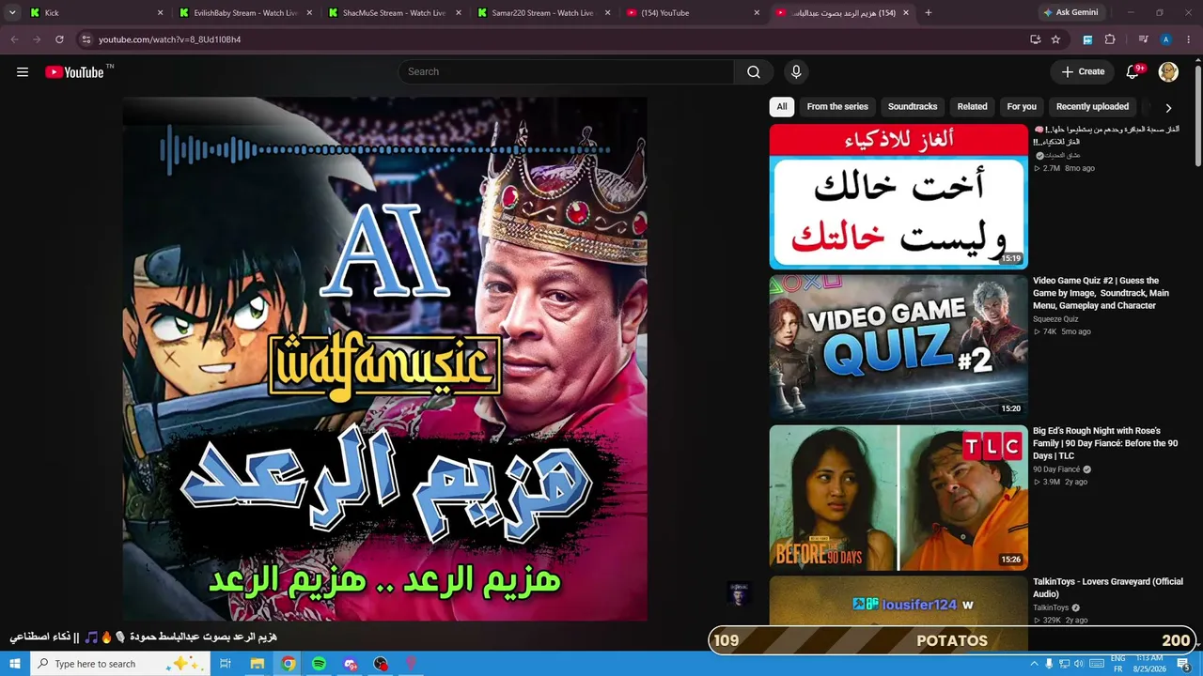Viewport: 1203px width, 676px height.
Task: Bookmark this page with the star
Action: point(1055,39)
